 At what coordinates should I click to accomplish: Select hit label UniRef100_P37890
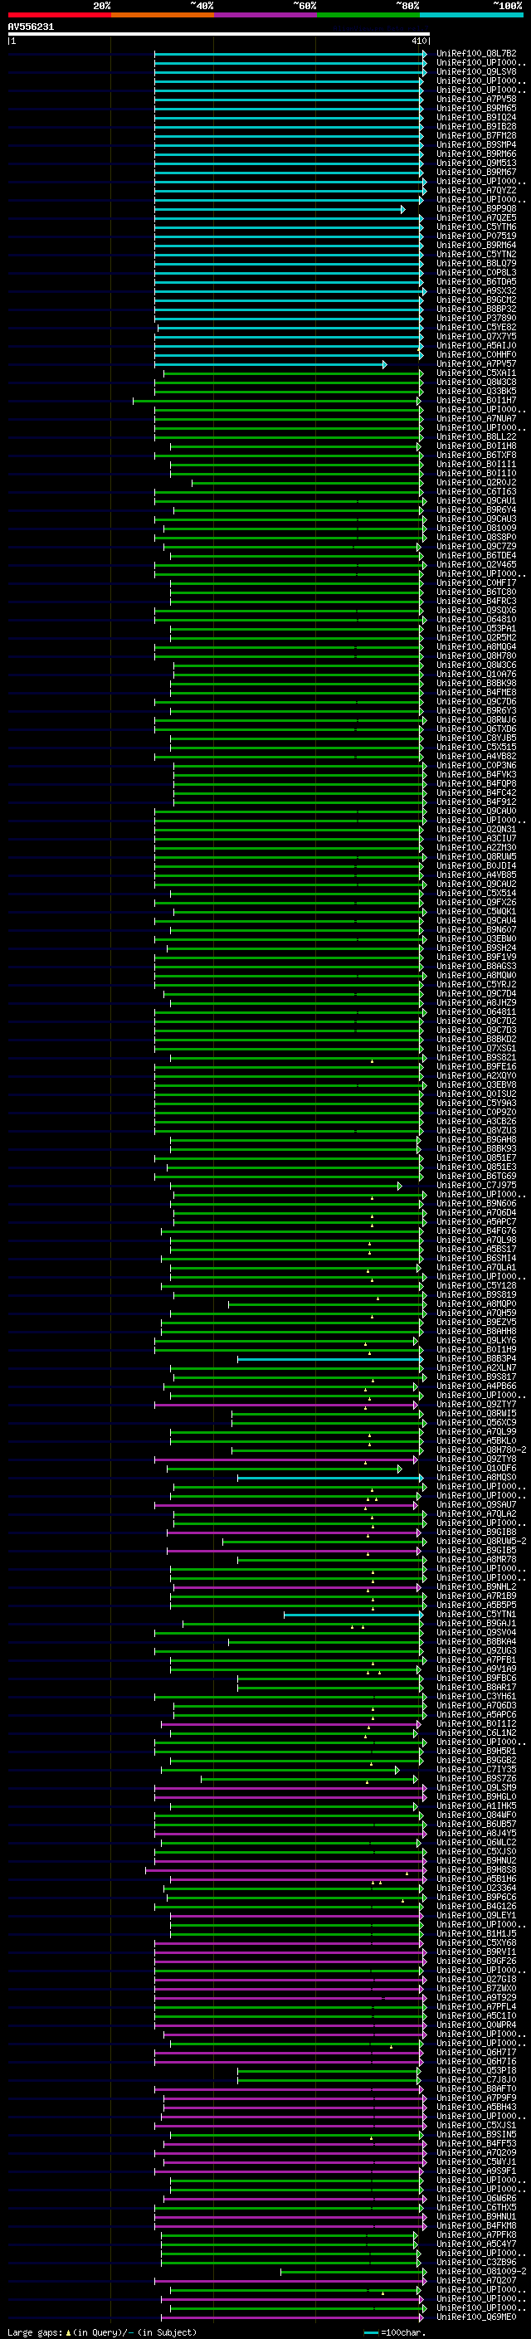[475, 318]
